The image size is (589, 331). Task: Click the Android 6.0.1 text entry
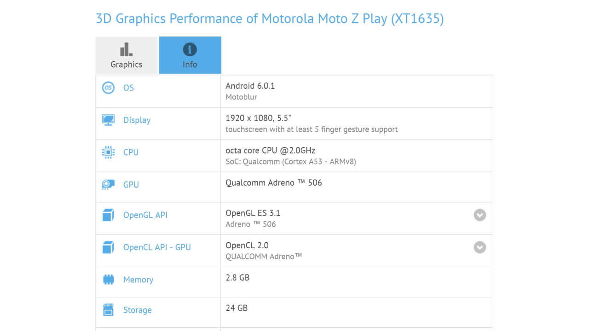click(x=250, y=86)
